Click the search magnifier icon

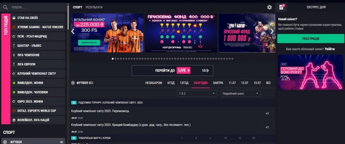(5, 7)
